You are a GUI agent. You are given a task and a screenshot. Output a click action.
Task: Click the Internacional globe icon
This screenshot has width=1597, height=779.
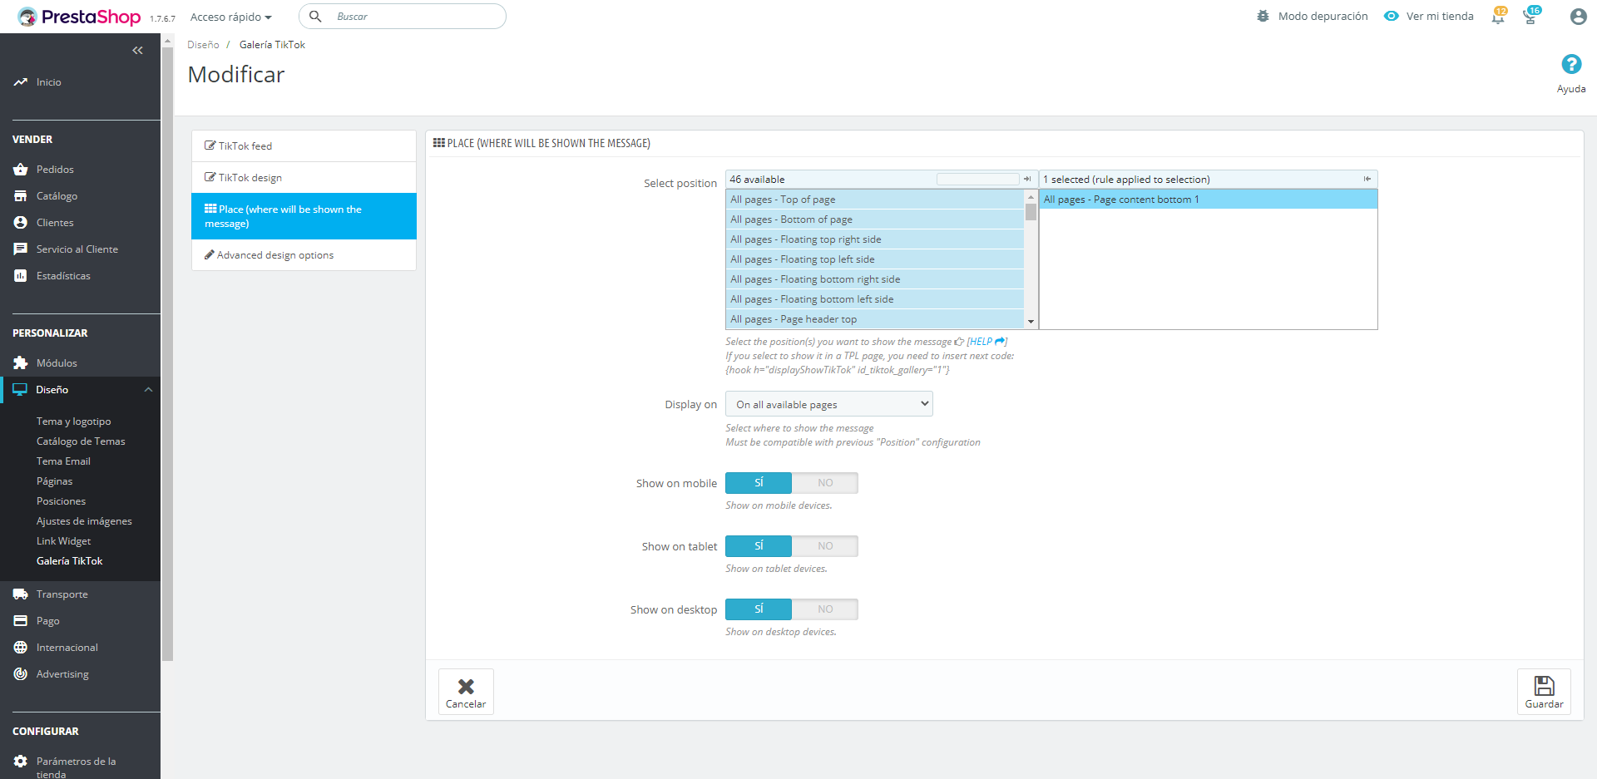pos(21,648)
